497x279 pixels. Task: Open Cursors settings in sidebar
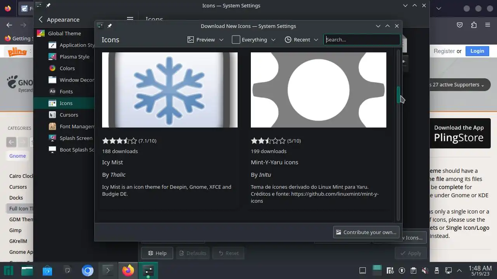(x=64, y=115)
